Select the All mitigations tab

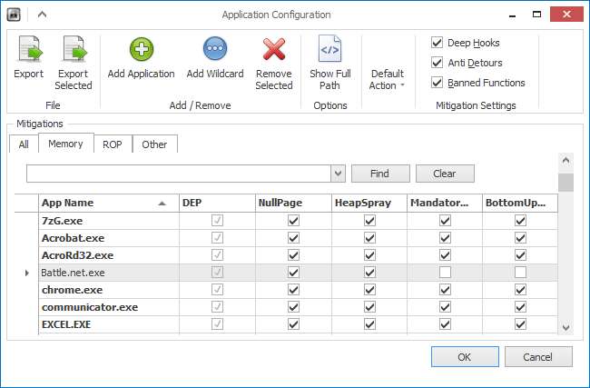click(24, 144)
